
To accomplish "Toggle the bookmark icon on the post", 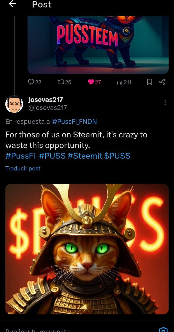I will point(150,82).
